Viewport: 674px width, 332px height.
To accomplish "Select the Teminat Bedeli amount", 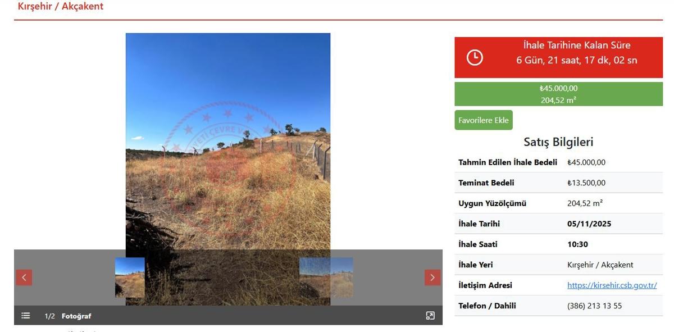I will (x=586, y=183).
